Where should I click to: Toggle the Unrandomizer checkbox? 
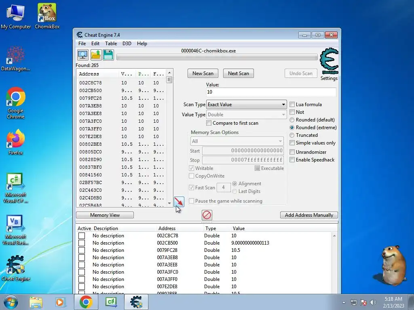[x=292, y=152]
